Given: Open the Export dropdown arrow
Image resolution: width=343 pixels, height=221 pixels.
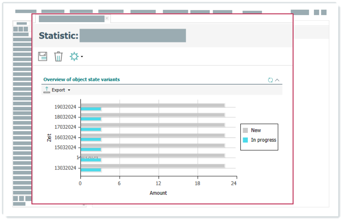Looking at the screenshot, I should pos(69,90).
